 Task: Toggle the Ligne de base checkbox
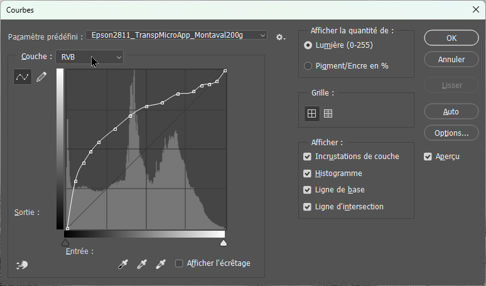pos(307,190)
